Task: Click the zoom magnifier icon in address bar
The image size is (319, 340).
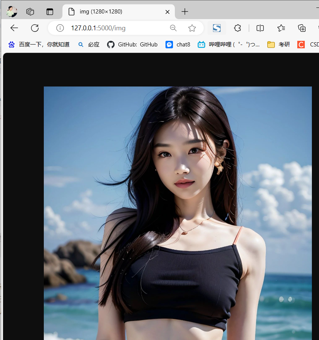Action: pos(173,28)
